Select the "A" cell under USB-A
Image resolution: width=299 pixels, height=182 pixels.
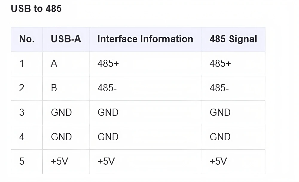54,64
